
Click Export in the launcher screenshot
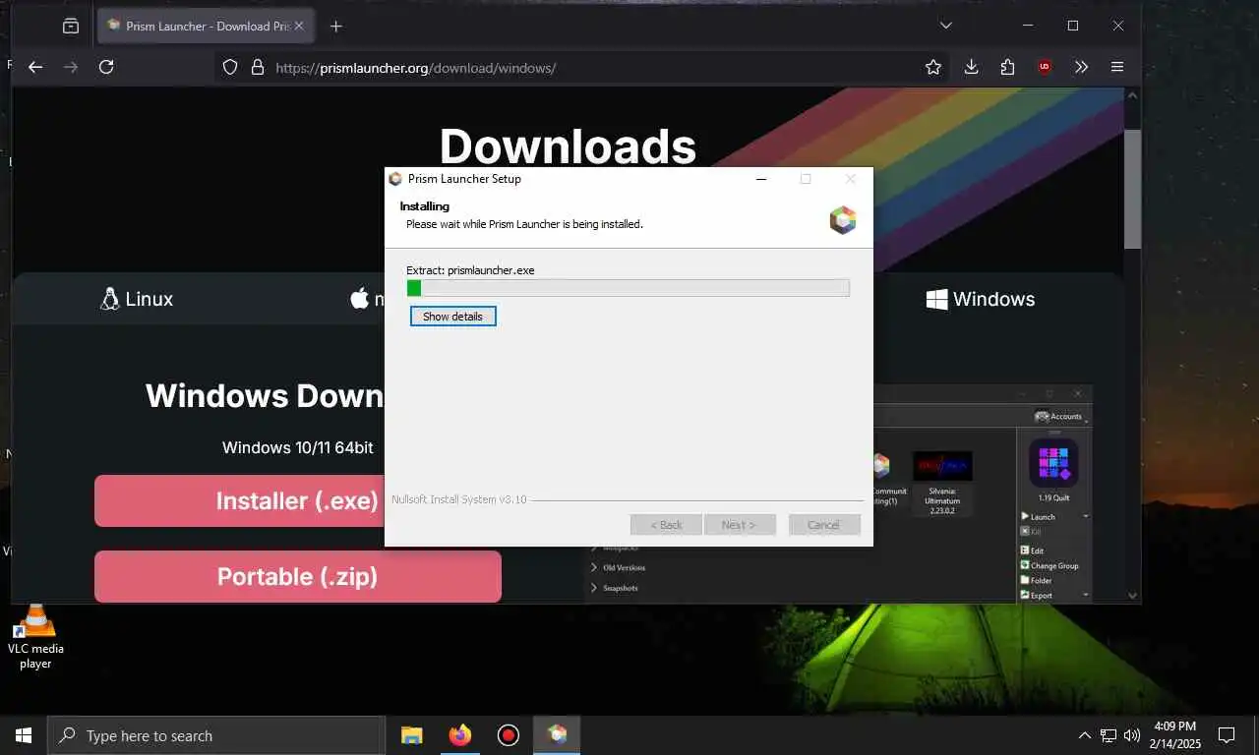point(1037,595)
